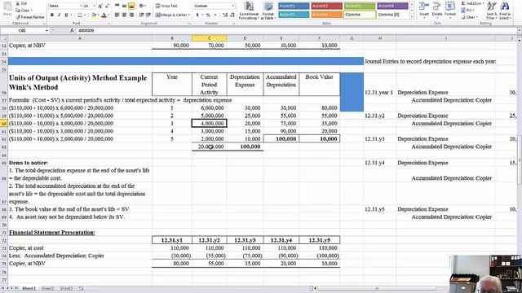The width and height of the screenshot is (522, 293).
Task: Align cell text left
Action: pos(117,15)
